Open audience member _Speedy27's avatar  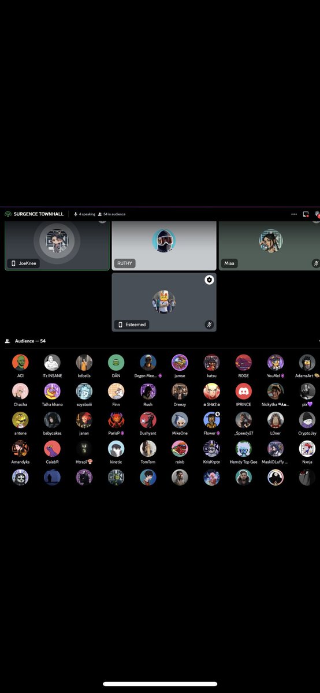pyautogui.click(x=243, y=420)
